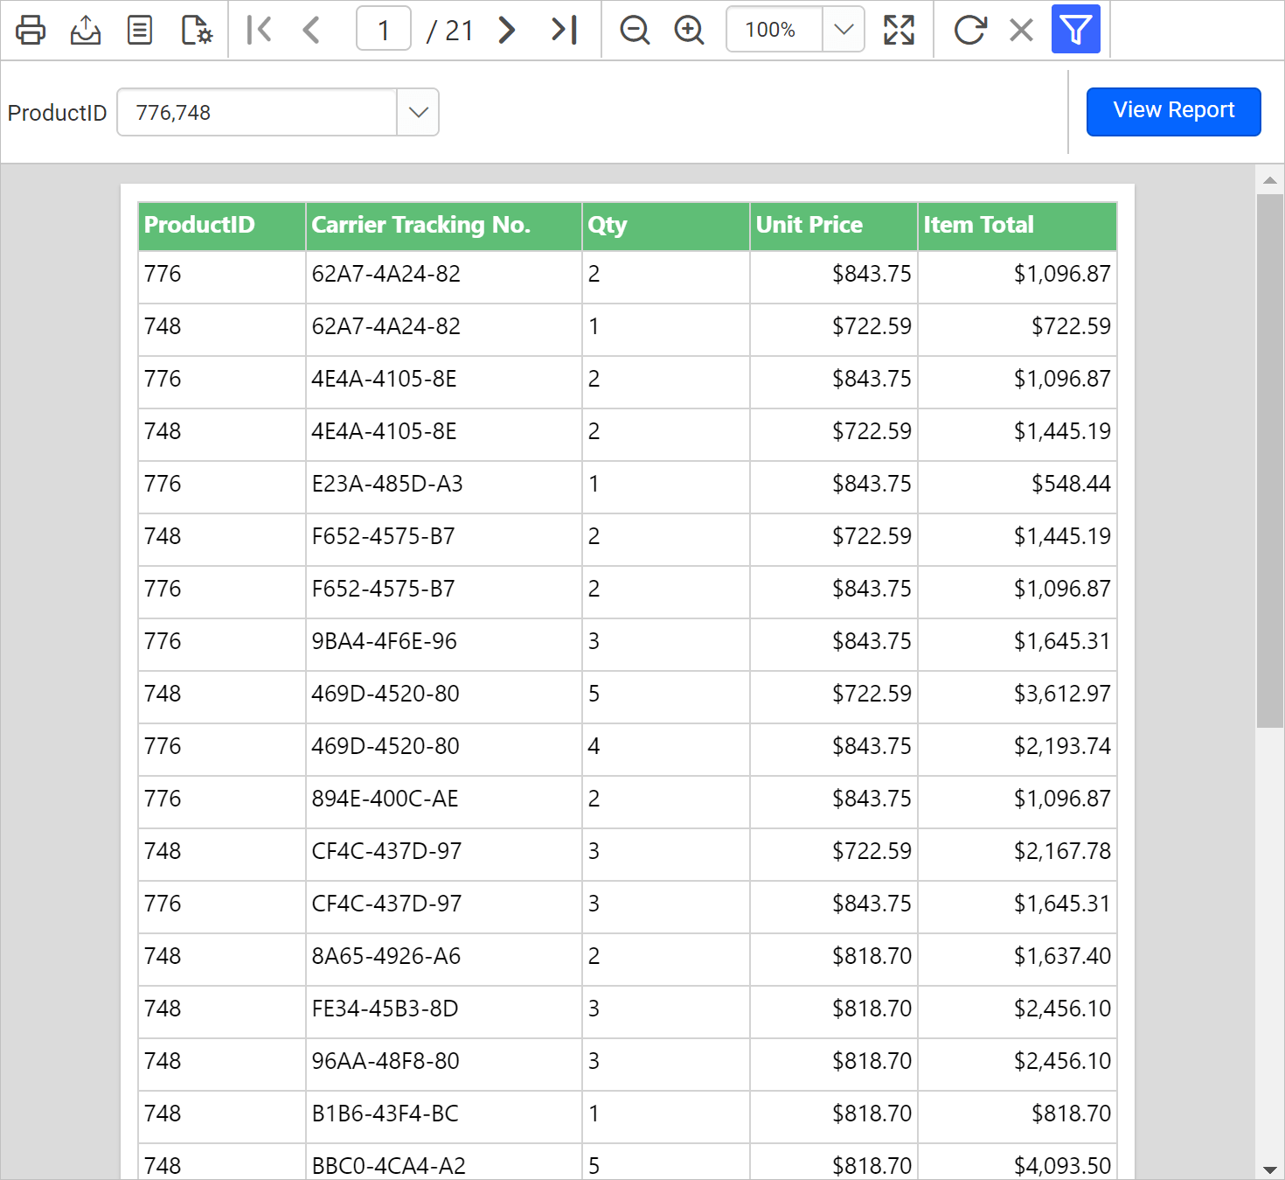Jump to first page with the arrow control
The image size is (1285, 1180).
pyautogui.click(x=259, y=29)
